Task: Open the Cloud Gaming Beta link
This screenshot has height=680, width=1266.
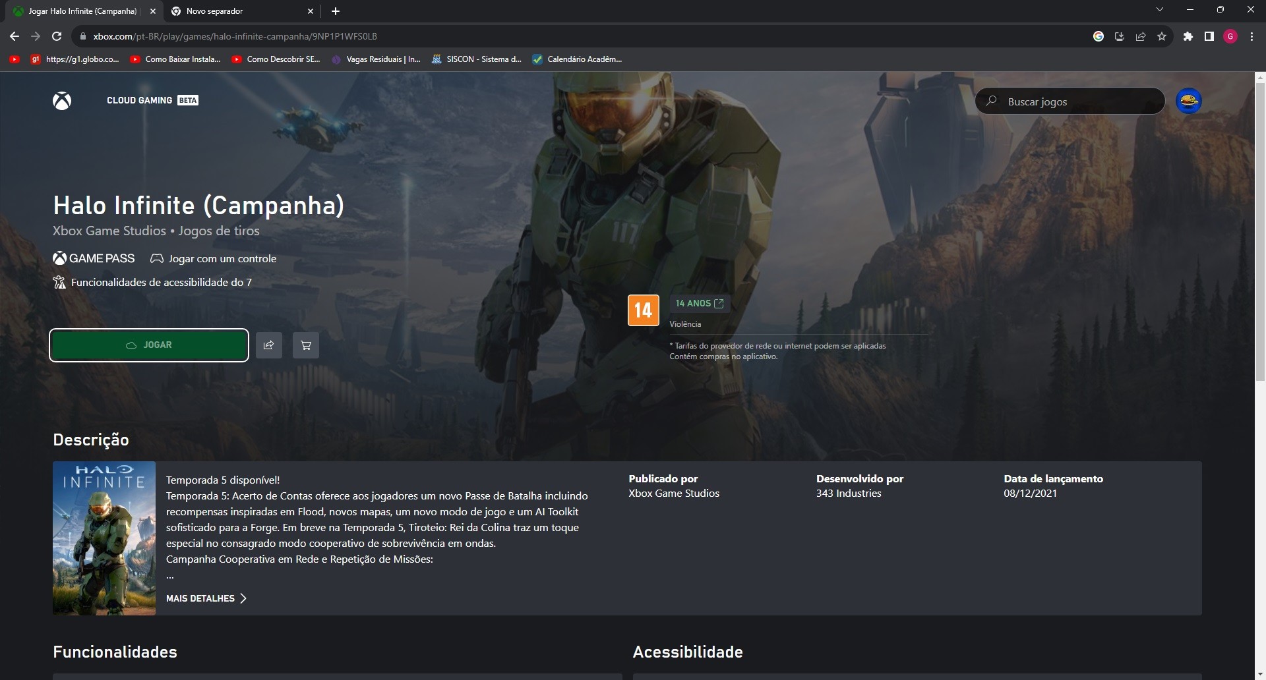Action: click(x=152, y=100)
